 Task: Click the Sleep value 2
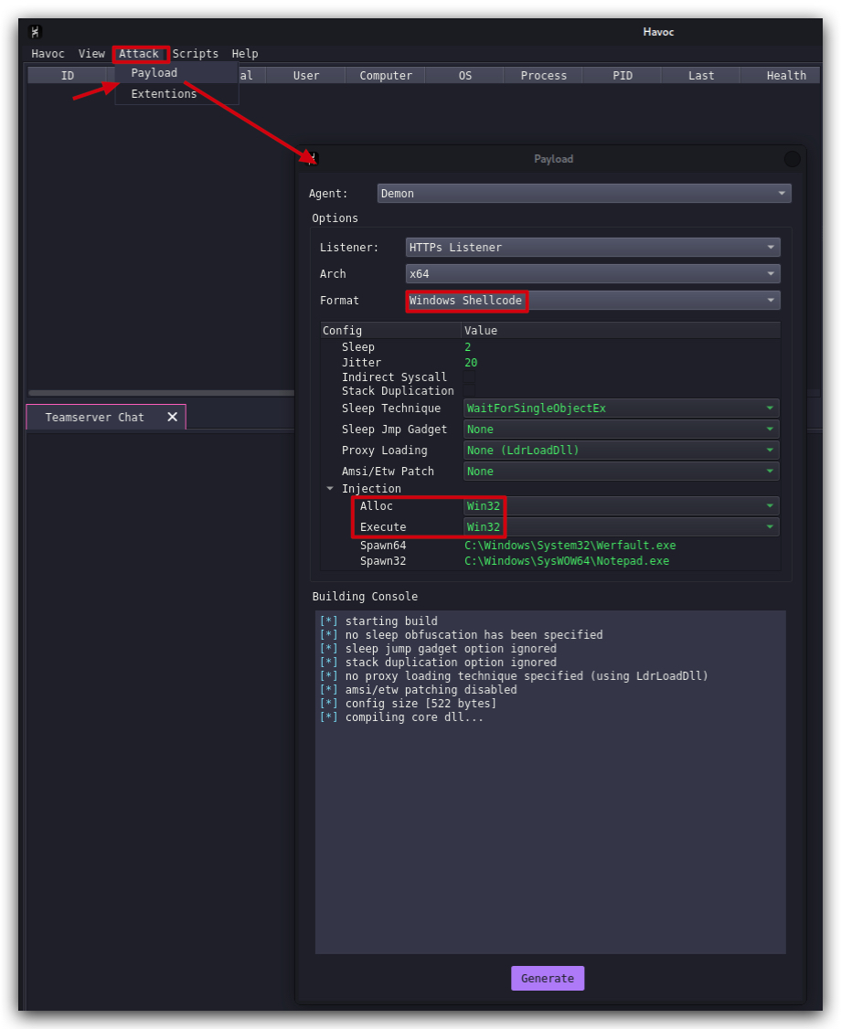pyautogui.click(x=468, y=347)
